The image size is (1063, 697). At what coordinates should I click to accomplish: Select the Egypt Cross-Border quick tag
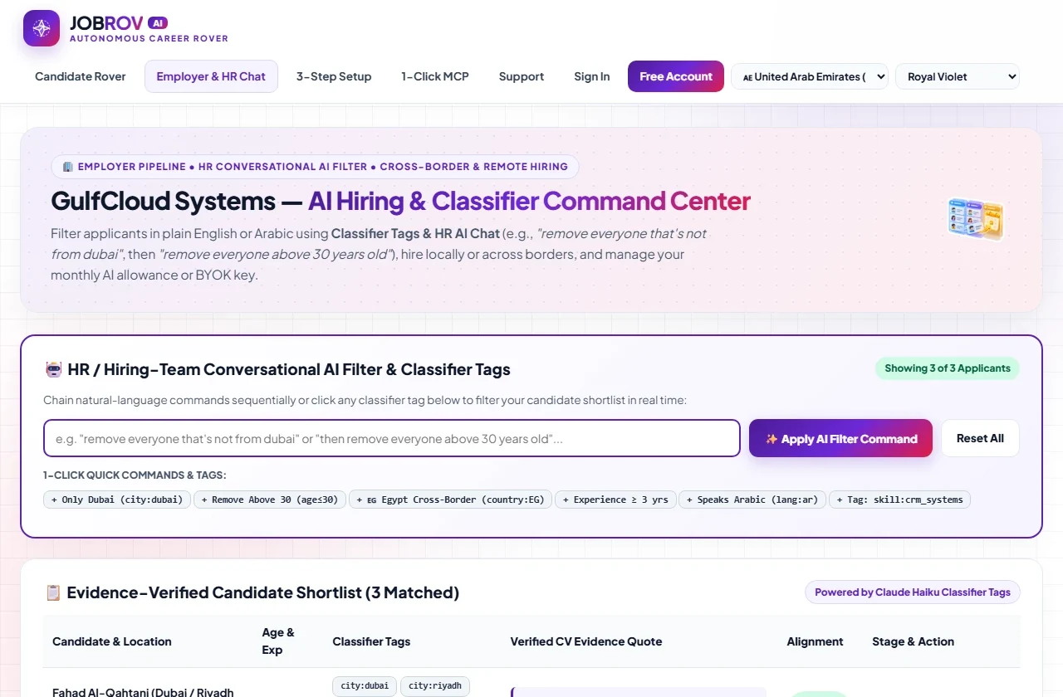click(x=450, y=500)
